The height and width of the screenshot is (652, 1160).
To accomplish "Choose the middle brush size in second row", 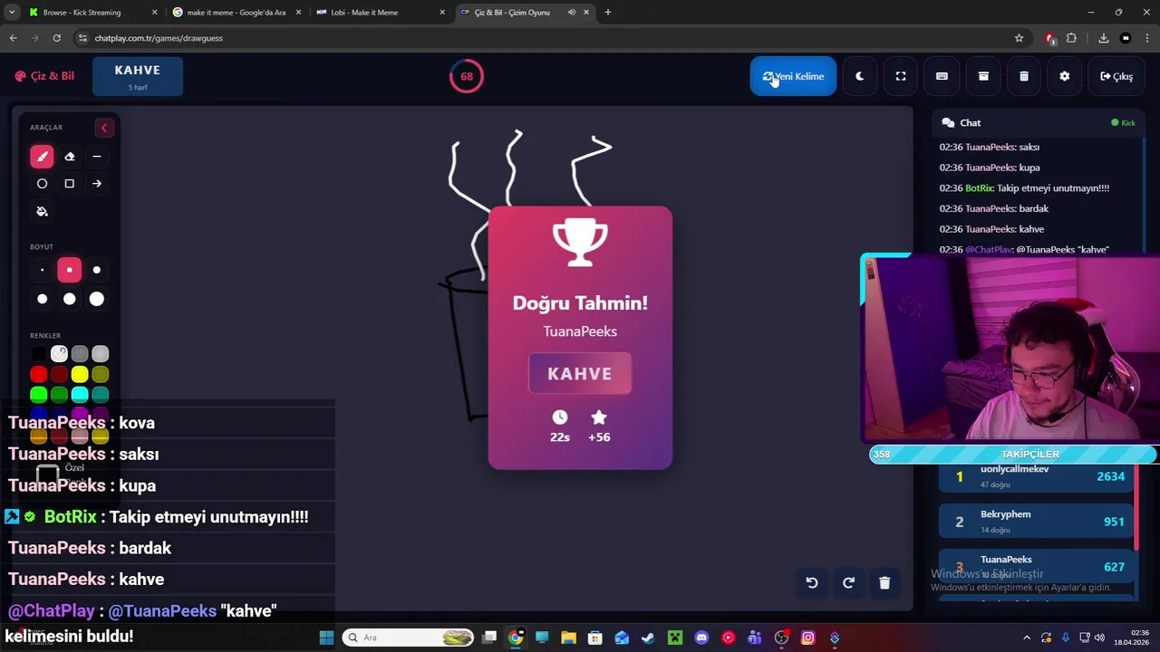I will (69, 299).
